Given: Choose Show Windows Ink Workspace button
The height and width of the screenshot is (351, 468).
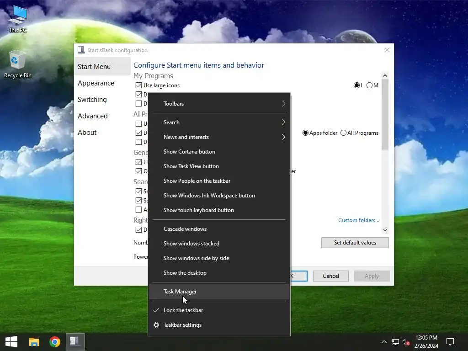Looking at the screenshot, I should (x=219, y=196).
